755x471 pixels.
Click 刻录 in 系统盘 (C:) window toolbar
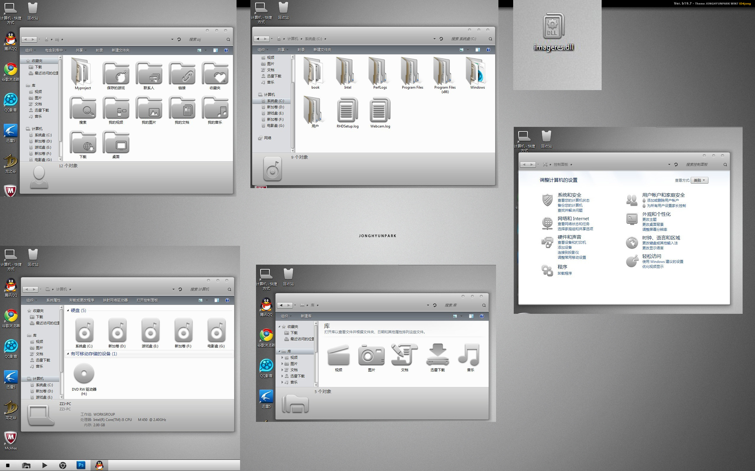301,49
